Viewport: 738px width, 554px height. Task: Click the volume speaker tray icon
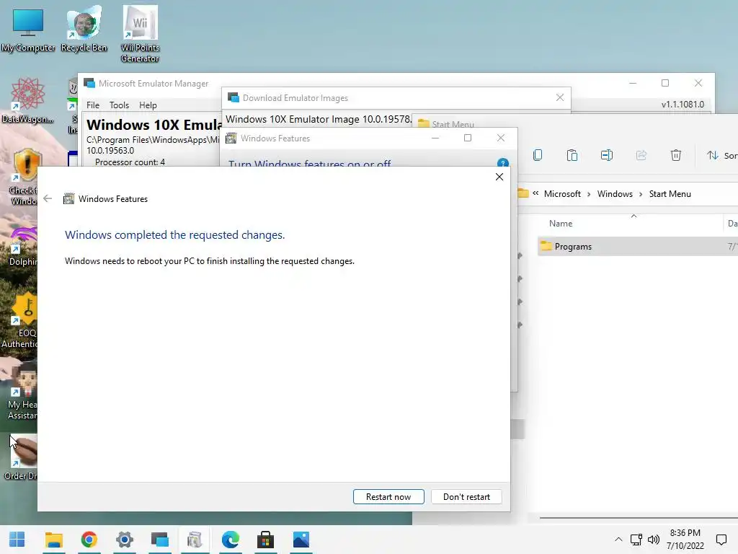coord(653,540)
